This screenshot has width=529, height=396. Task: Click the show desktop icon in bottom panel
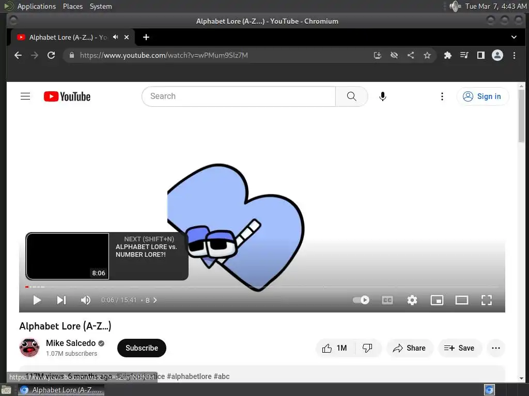click(6, 390)
